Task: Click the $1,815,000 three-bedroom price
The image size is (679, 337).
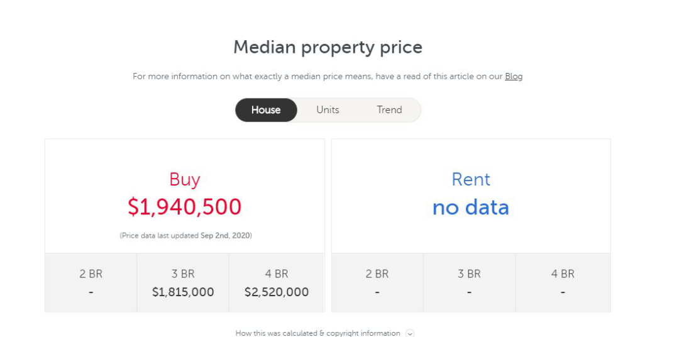Action: coord(183,292)
